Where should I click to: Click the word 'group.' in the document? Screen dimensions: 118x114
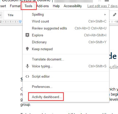click(26, 105)
